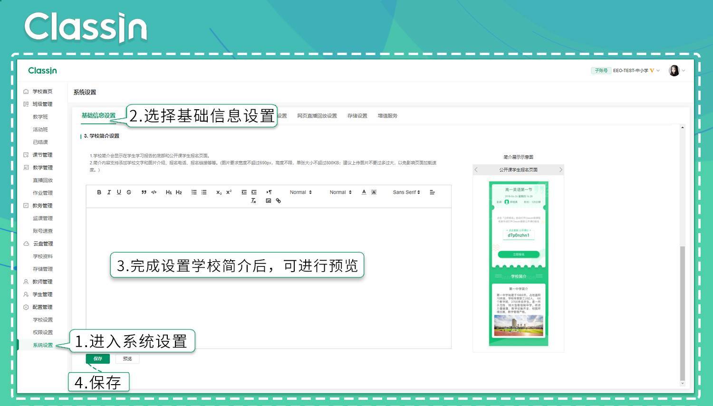This screenshot has height=406, width=713.
Task: Open 学校资料 in the sidebar
Action: tap(43, 256)
